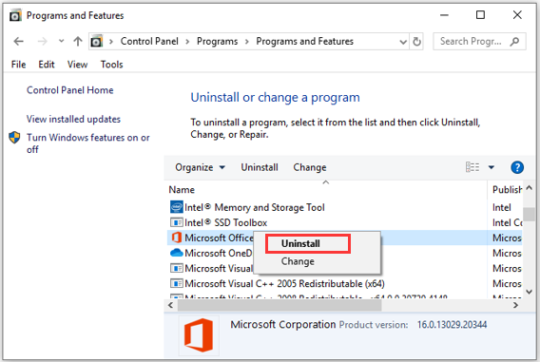This screenshot has width=540, height=362.
Task: Open Turn Windows features on or off
Action: (88, 143)
